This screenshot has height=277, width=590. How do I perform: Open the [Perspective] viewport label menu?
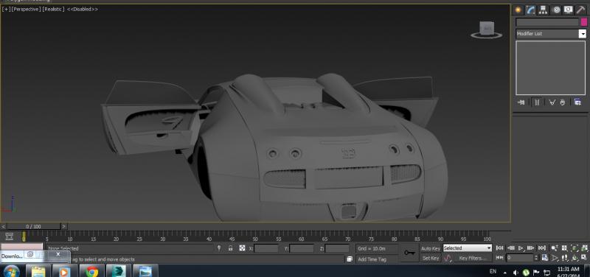coord(26,9)
